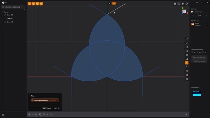210x118 pixels.
Task: Click Plane from selection button
Action: point(199,57)
